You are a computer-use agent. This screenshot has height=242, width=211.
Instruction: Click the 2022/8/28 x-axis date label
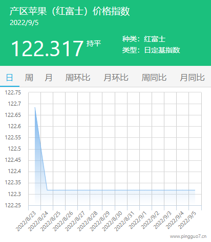point(87,222)
